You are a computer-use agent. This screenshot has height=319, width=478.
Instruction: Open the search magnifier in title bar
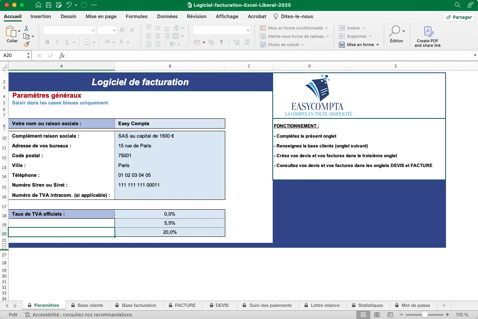tap(458, 5)
